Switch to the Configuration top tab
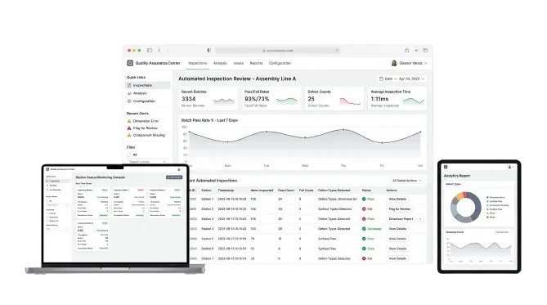547x305 pixels. [x=280, y=63]
